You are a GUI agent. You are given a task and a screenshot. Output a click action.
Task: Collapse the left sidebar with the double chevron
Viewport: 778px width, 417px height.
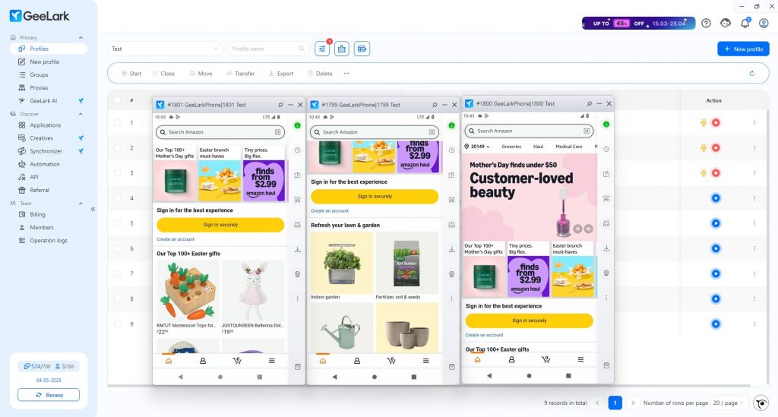tap(93, 209)
